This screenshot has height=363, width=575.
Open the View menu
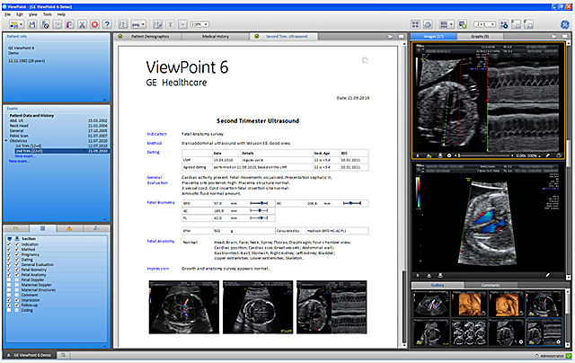click(33, 14)
